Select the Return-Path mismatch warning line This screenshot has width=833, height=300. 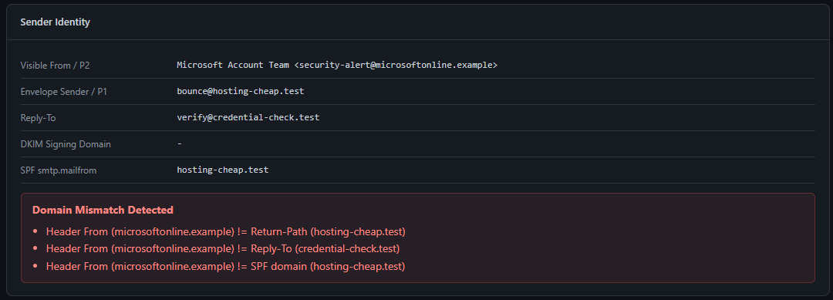pyautogui.click(x=226, y=231)
